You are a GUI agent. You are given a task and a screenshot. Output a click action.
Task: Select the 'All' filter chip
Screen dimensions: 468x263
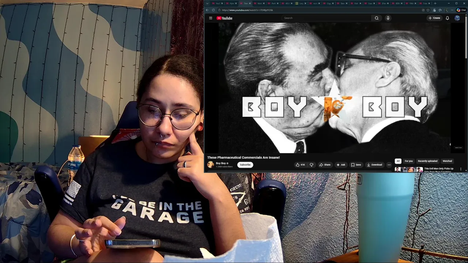(x=398, y=161)
